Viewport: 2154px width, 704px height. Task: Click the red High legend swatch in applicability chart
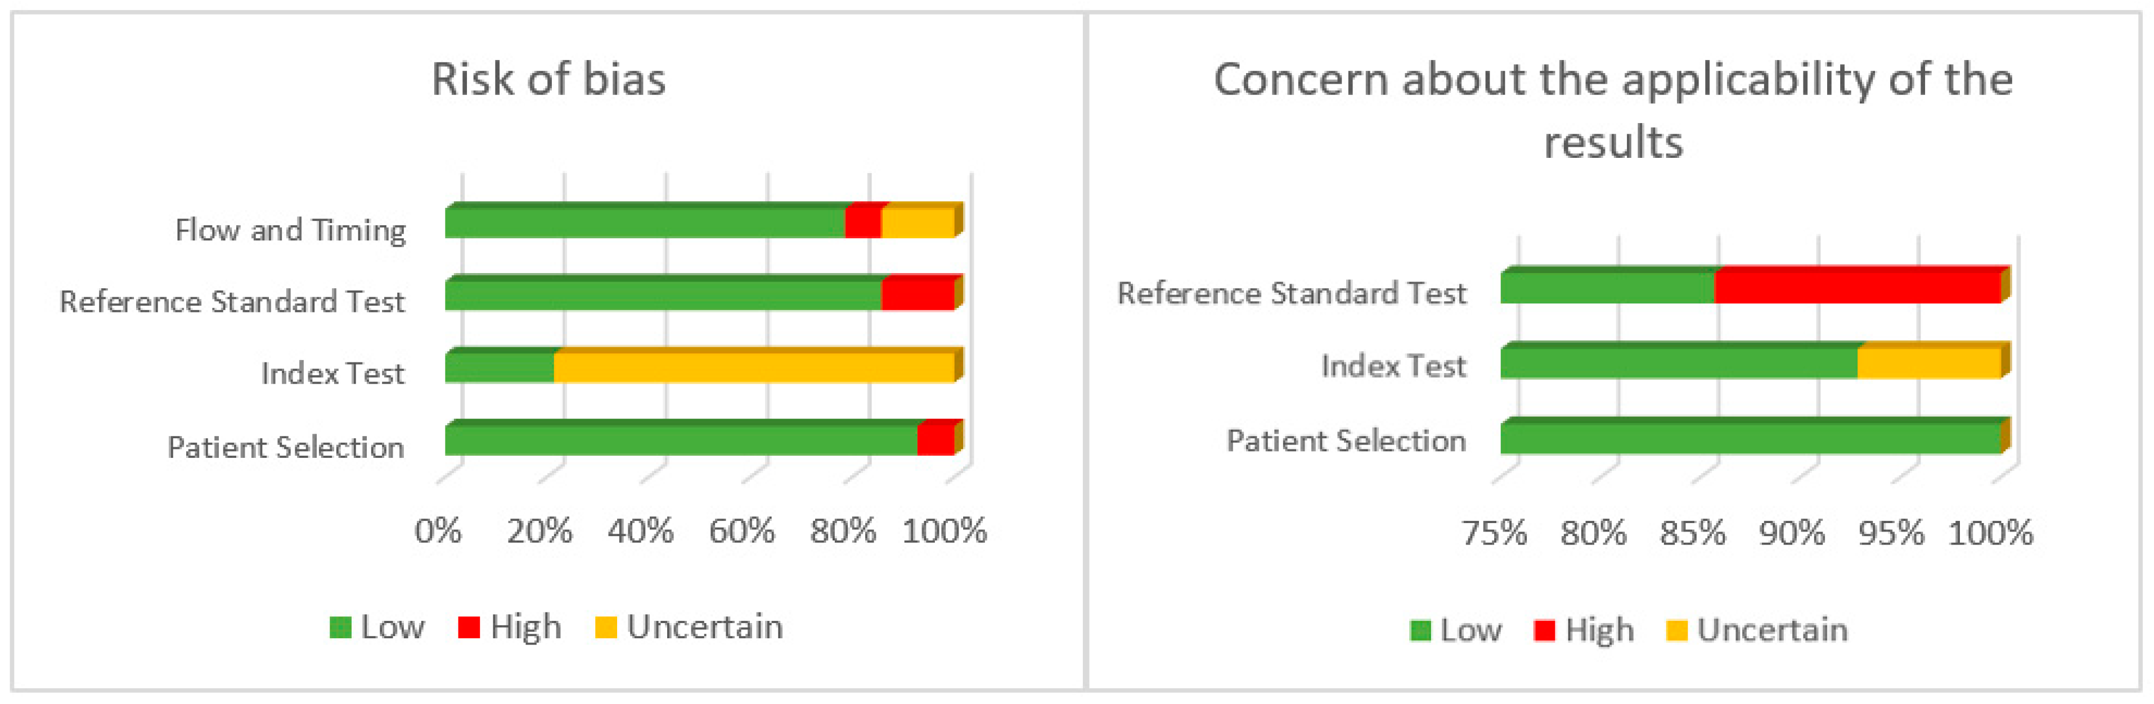(1544, 630)
